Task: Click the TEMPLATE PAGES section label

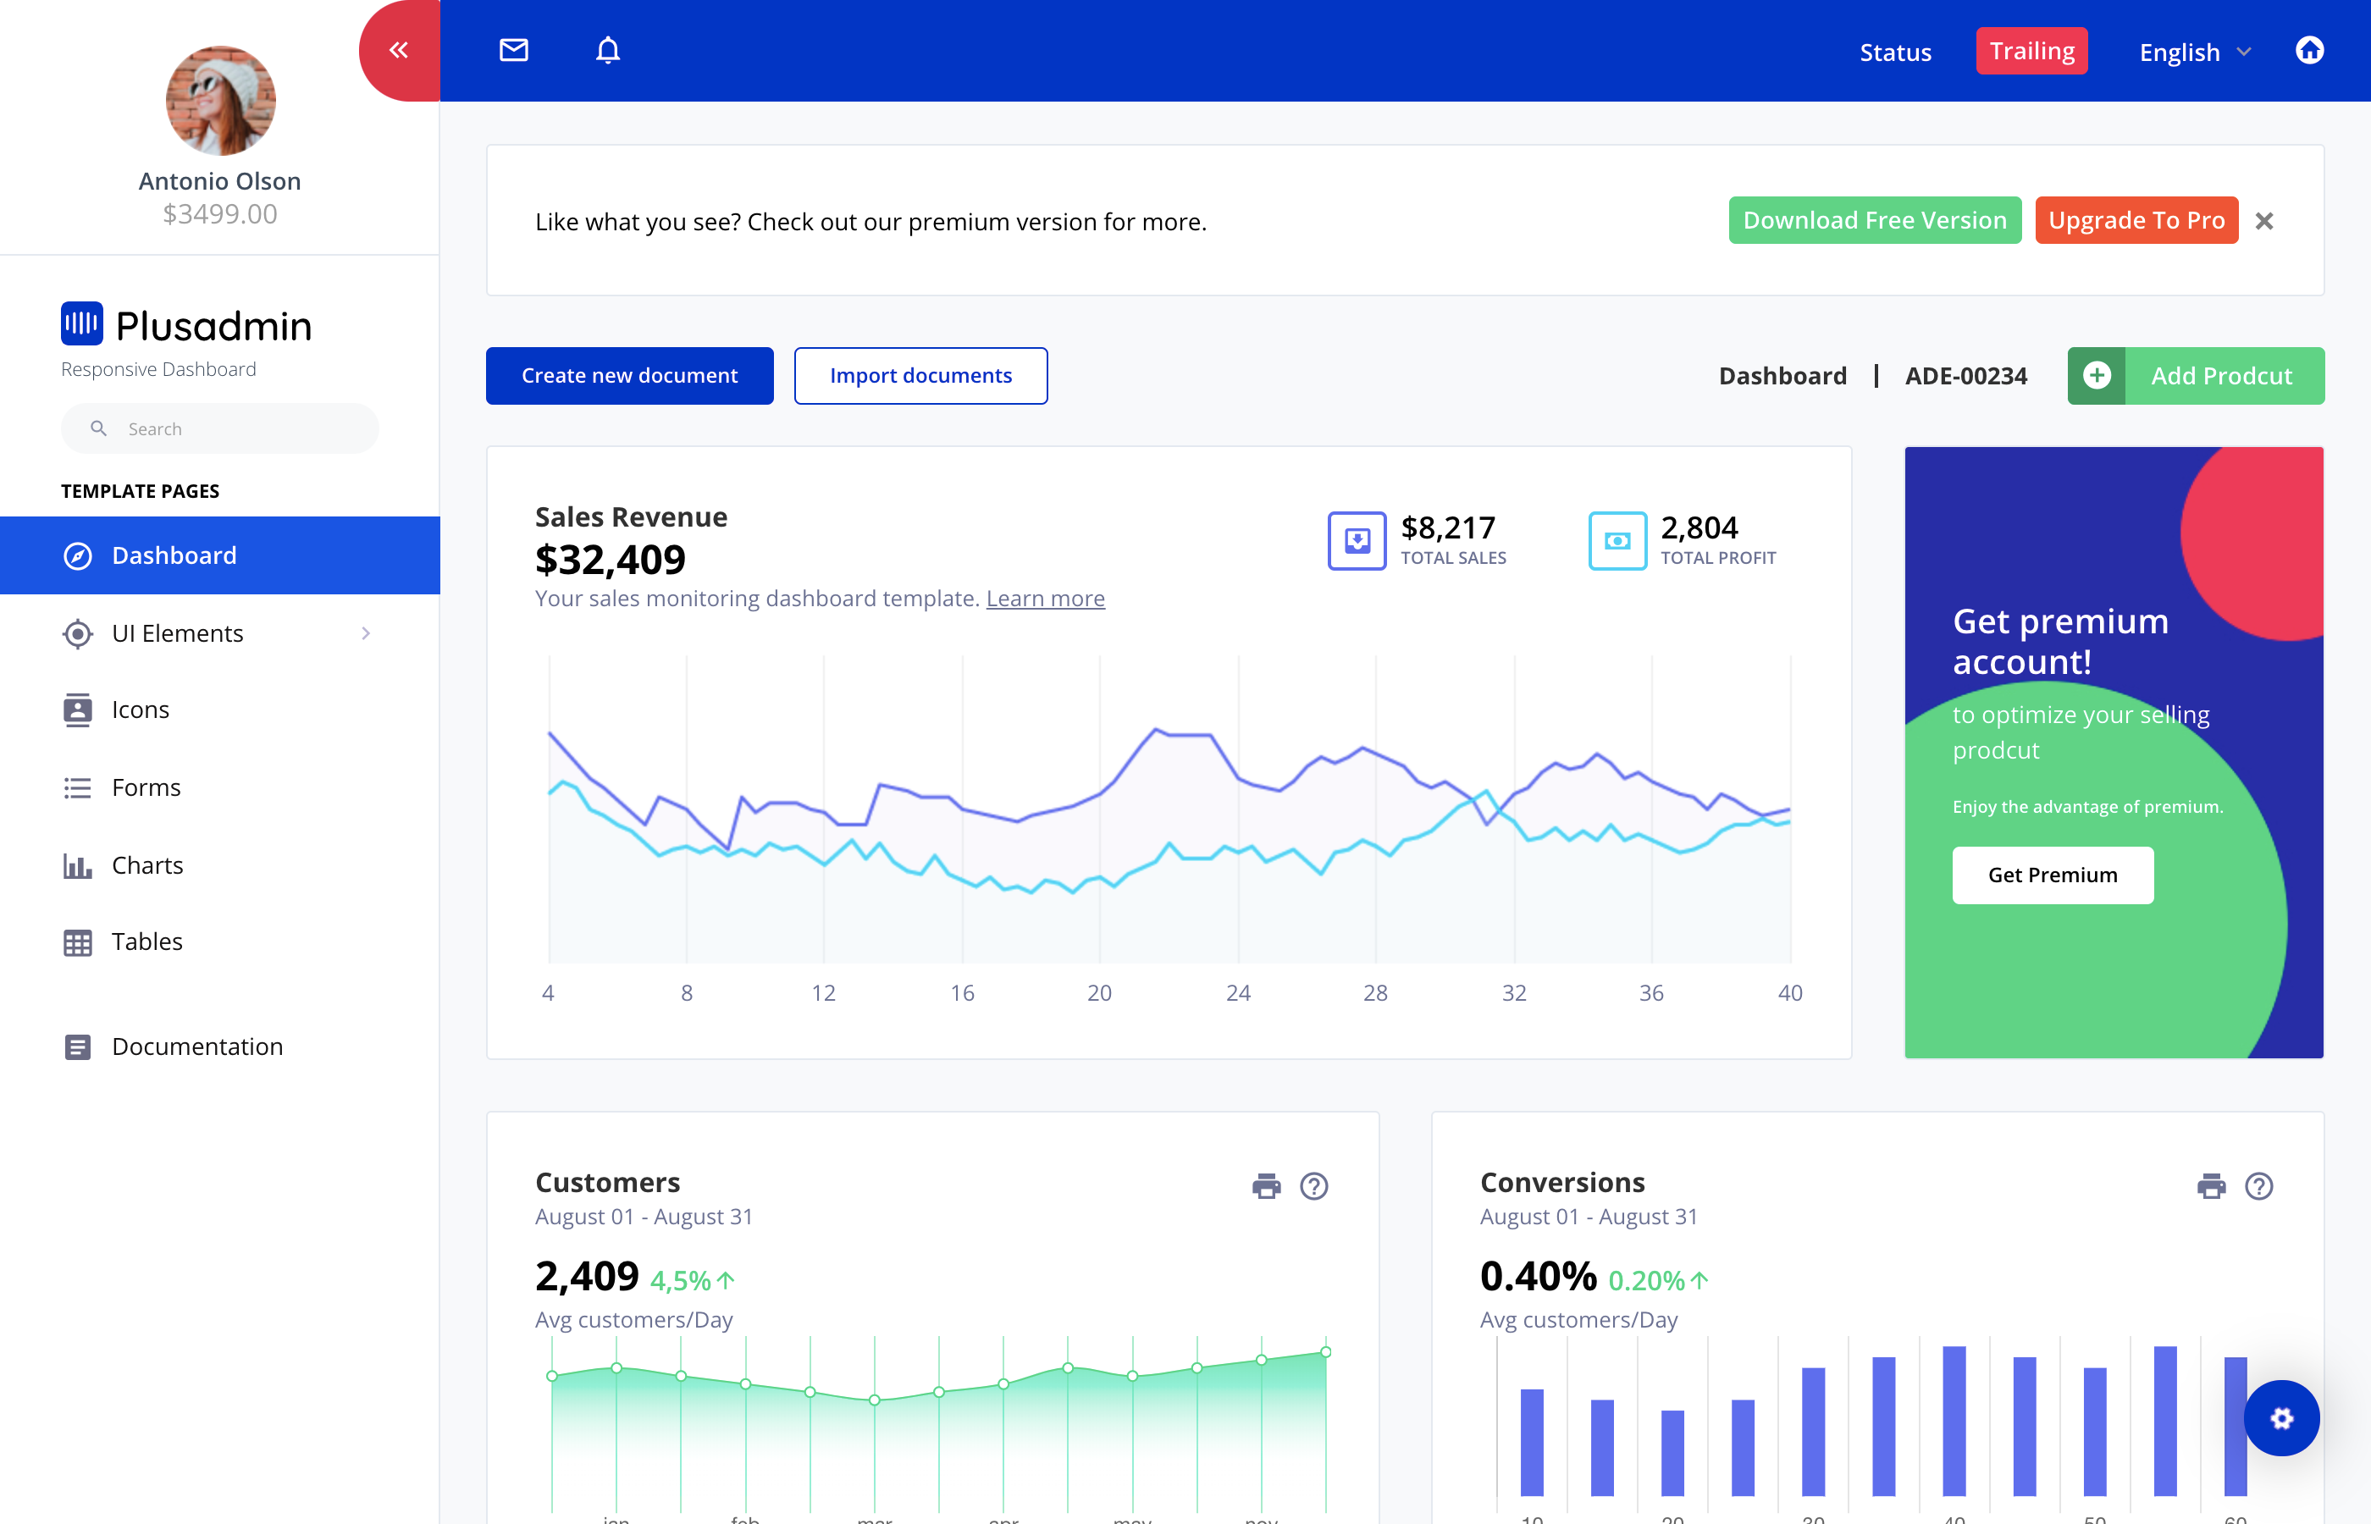Action: click(x=140, y=491)
